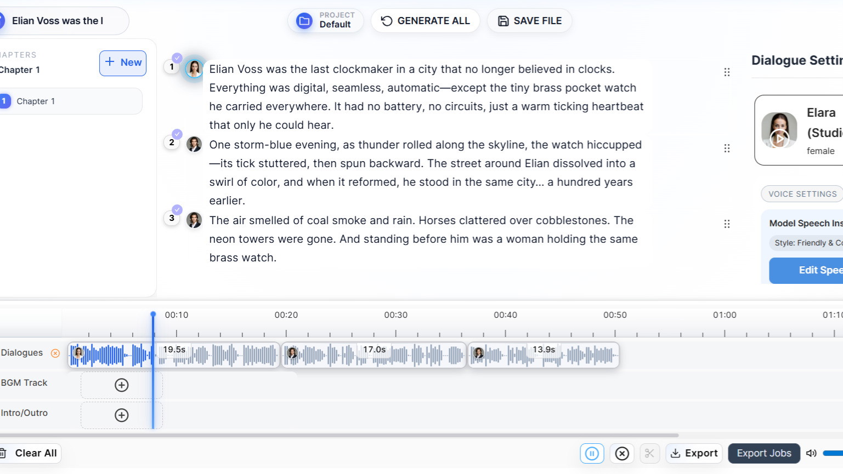843x474 pixels.
Task: Add a clip to the Intro/Outro track
Action: pos(122,415)
